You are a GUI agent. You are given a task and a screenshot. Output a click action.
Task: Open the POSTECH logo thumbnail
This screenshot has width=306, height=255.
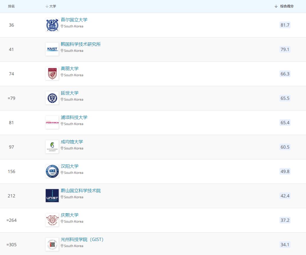(52, 122)
